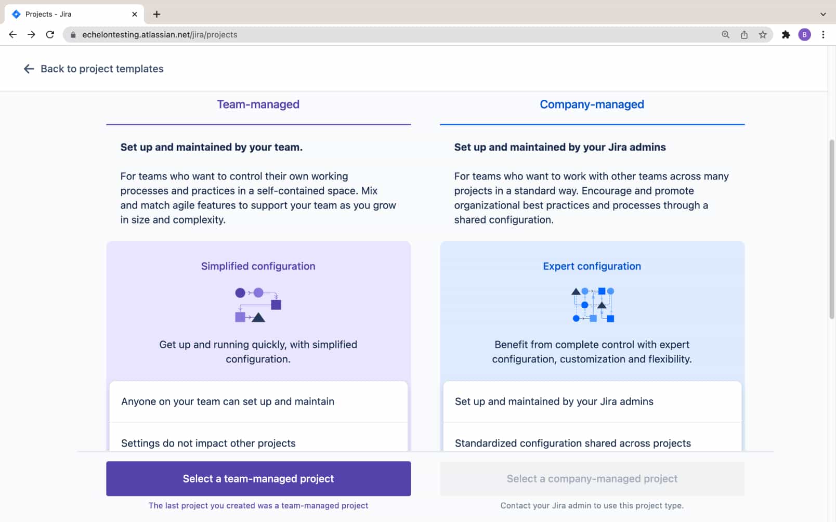This screenshot has height=522, width=836.
Task: Switch to the Team-managed tab
Action: coord(258,104)
